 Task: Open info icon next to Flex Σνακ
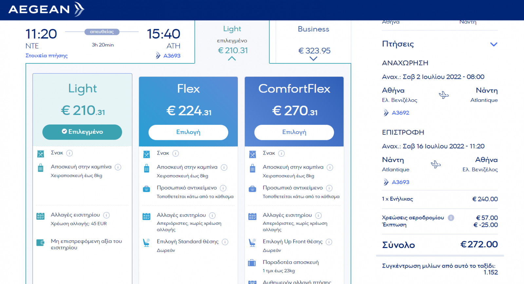[x=176, y=153]
